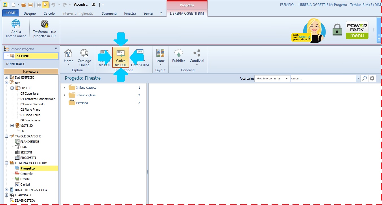Open Apri la libreria online
The width and height of the screenshot is (382, 205).
(16, 29)
